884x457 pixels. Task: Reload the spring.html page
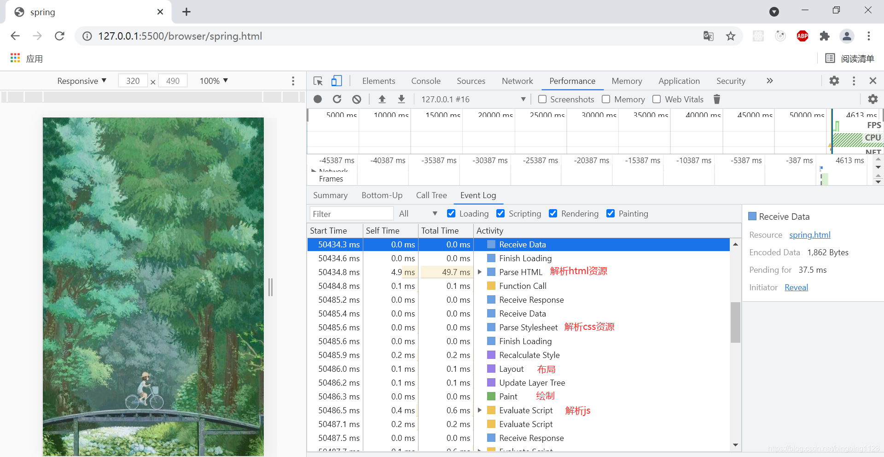click(59, 36)
